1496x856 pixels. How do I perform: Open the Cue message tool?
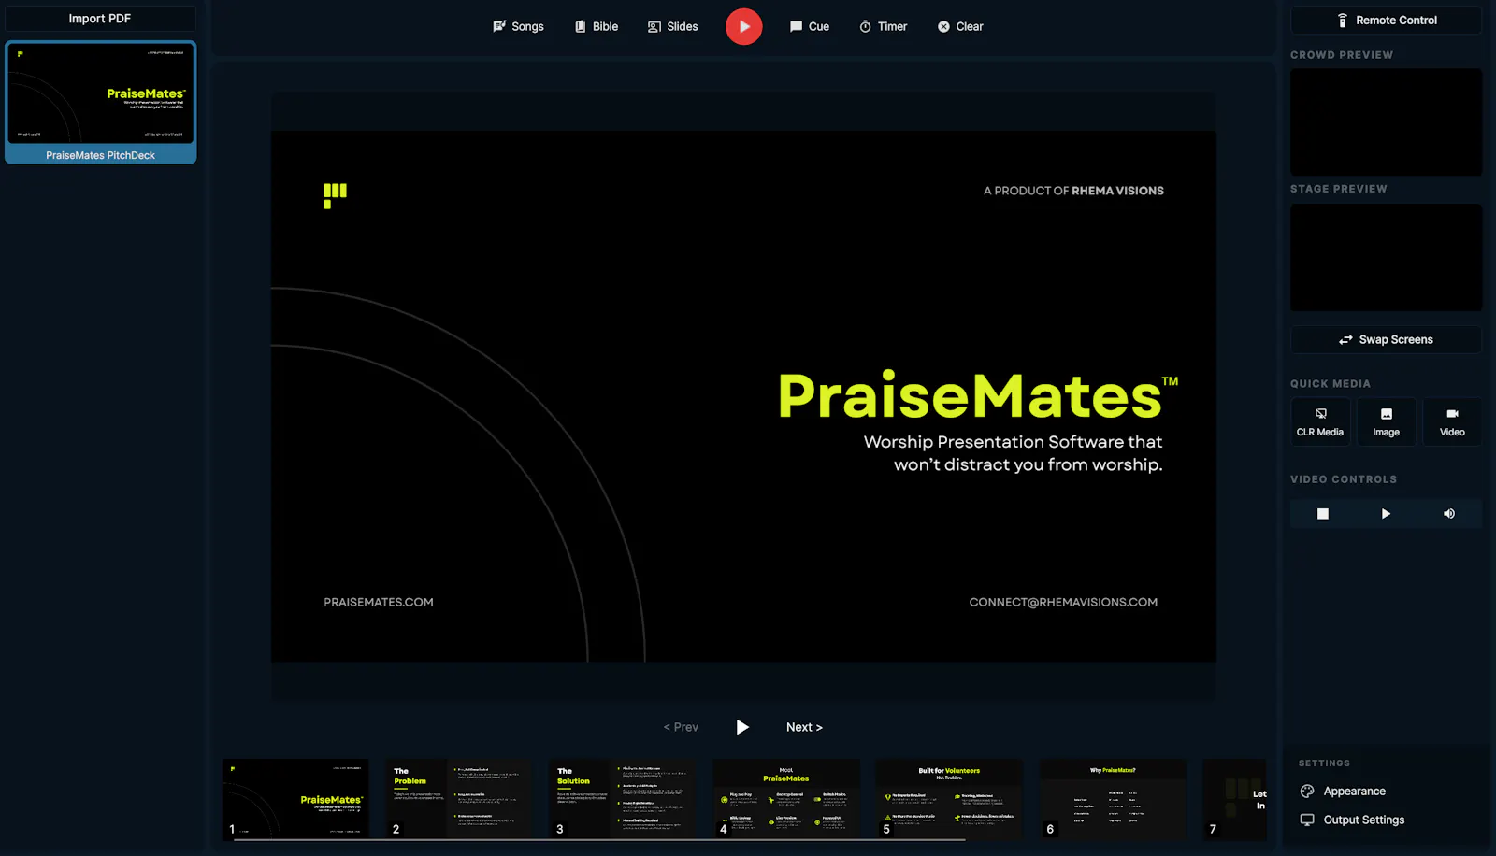click(x=809, y=26)
